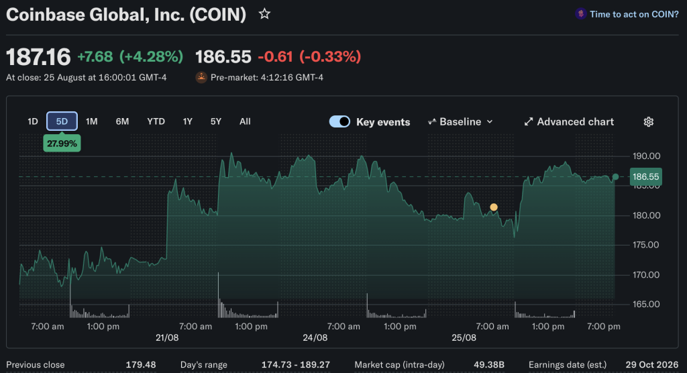Image resolution: width=687 pixels, height=373 pixels.
Task: Click the 27.99% change badge
Action: click(62, 144)
